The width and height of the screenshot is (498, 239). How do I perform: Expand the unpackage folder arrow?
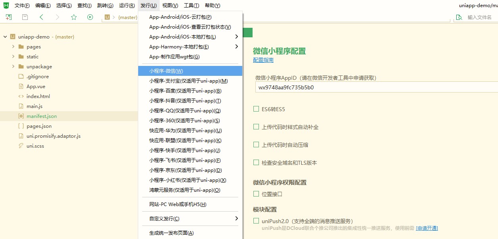pyautogui.click(x=13, y=67)
